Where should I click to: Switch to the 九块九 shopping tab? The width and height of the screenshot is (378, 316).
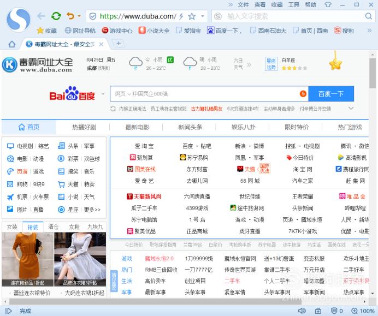pos(95,226)
